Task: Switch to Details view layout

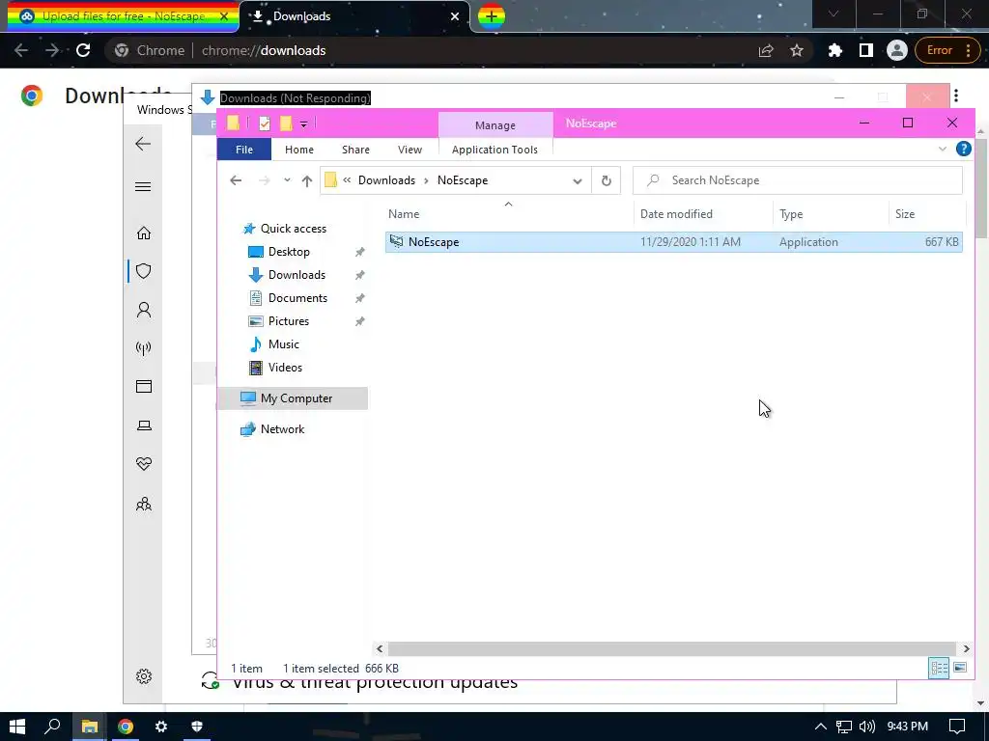Action: coord(939,668)
